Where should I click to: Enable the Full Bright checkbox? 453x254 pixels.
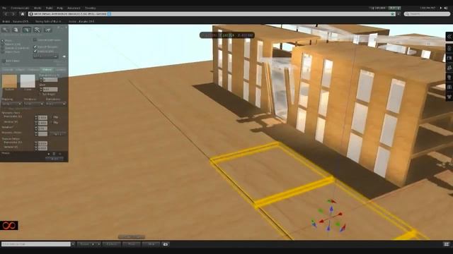tap(40, 94)
